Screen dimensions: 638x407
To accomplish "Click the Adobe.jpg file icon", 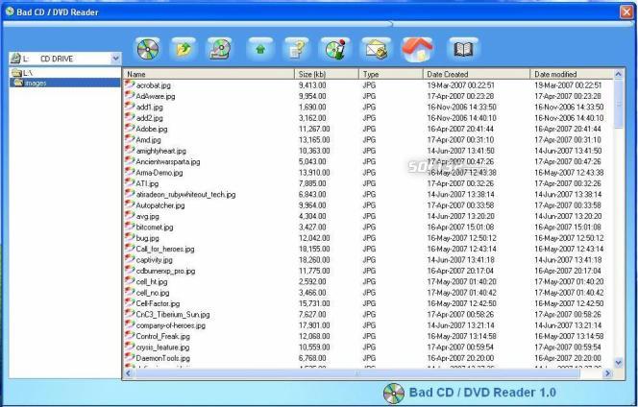I will tap(130, 129).
